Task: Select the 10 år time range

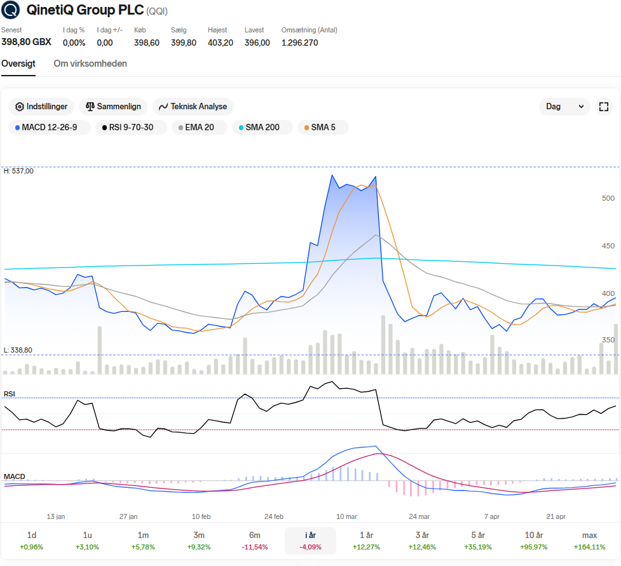Action: click(534, 541)
